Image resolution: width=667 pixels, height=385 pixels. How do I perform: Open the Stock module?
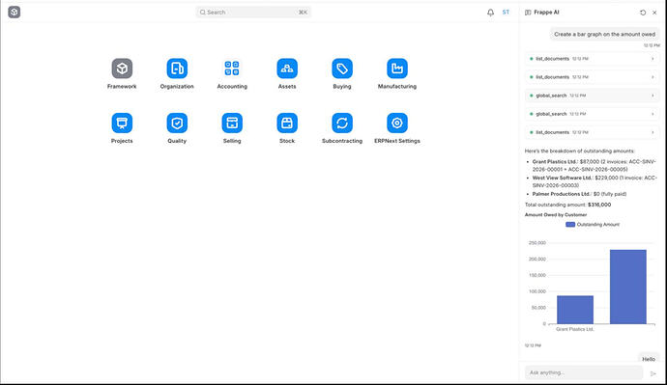[x=287, y=124]
